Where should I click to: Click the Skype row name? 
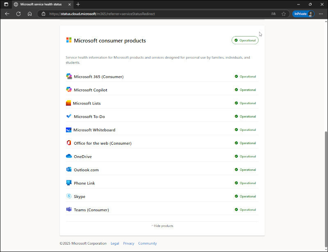click(x=80, y=197)
